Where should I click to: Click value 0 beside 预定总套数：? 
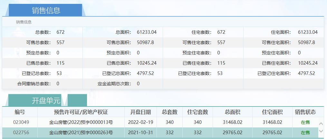point(58,53)
